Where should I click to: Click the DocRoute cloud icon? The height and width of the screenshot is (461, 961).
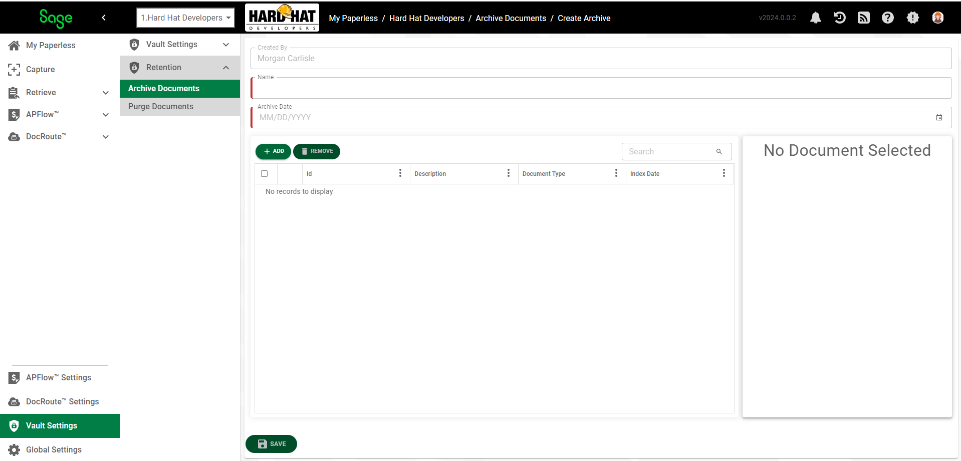(x=14, y=136)
